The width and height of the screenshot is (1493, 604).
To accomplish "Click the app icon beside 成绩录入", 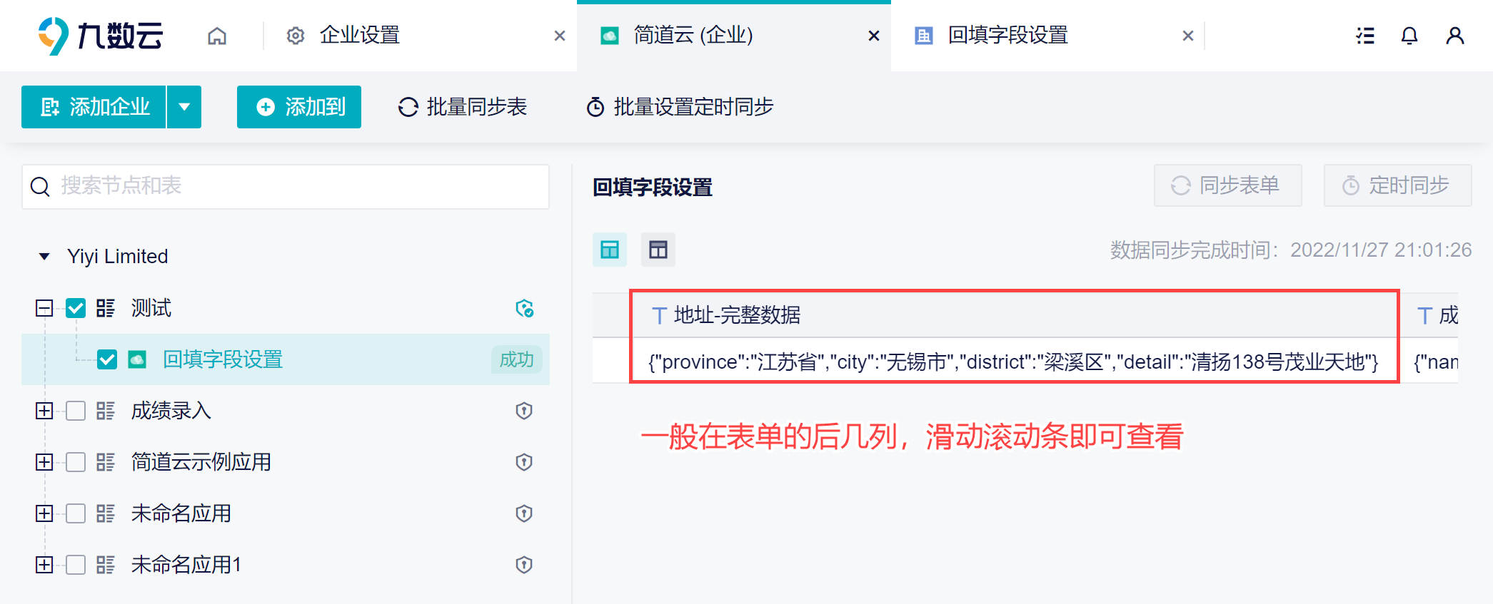I will coord(106,411).
